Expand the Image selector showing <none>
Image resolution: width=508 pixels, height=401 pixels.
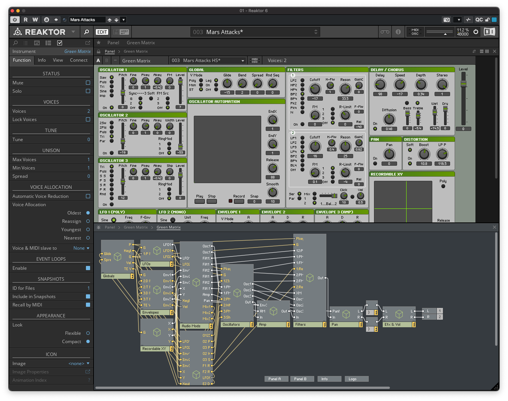tap(79, 363)
